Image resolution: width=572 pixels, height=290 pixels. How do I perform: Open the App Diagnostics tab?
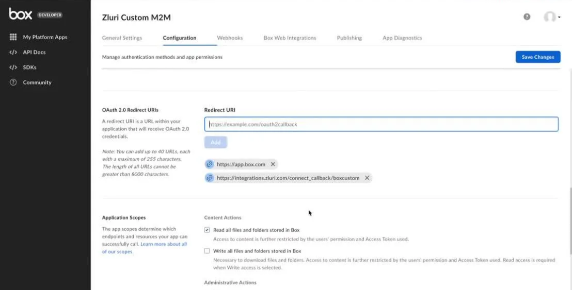tap(402, 38)
